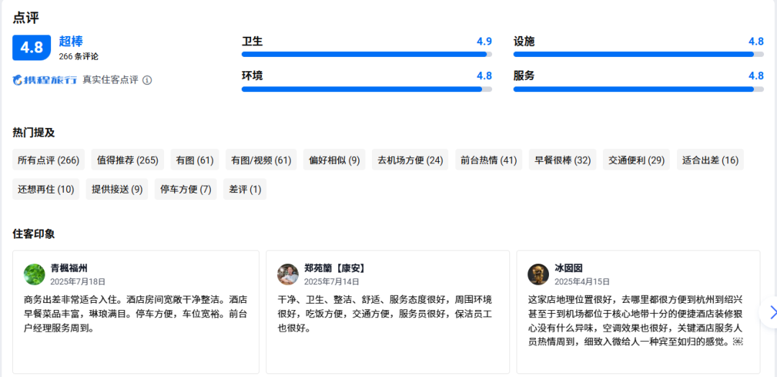Select the 所有点评 (266) filter
Viewport: 777px width, 377px height.
(48, 160)
